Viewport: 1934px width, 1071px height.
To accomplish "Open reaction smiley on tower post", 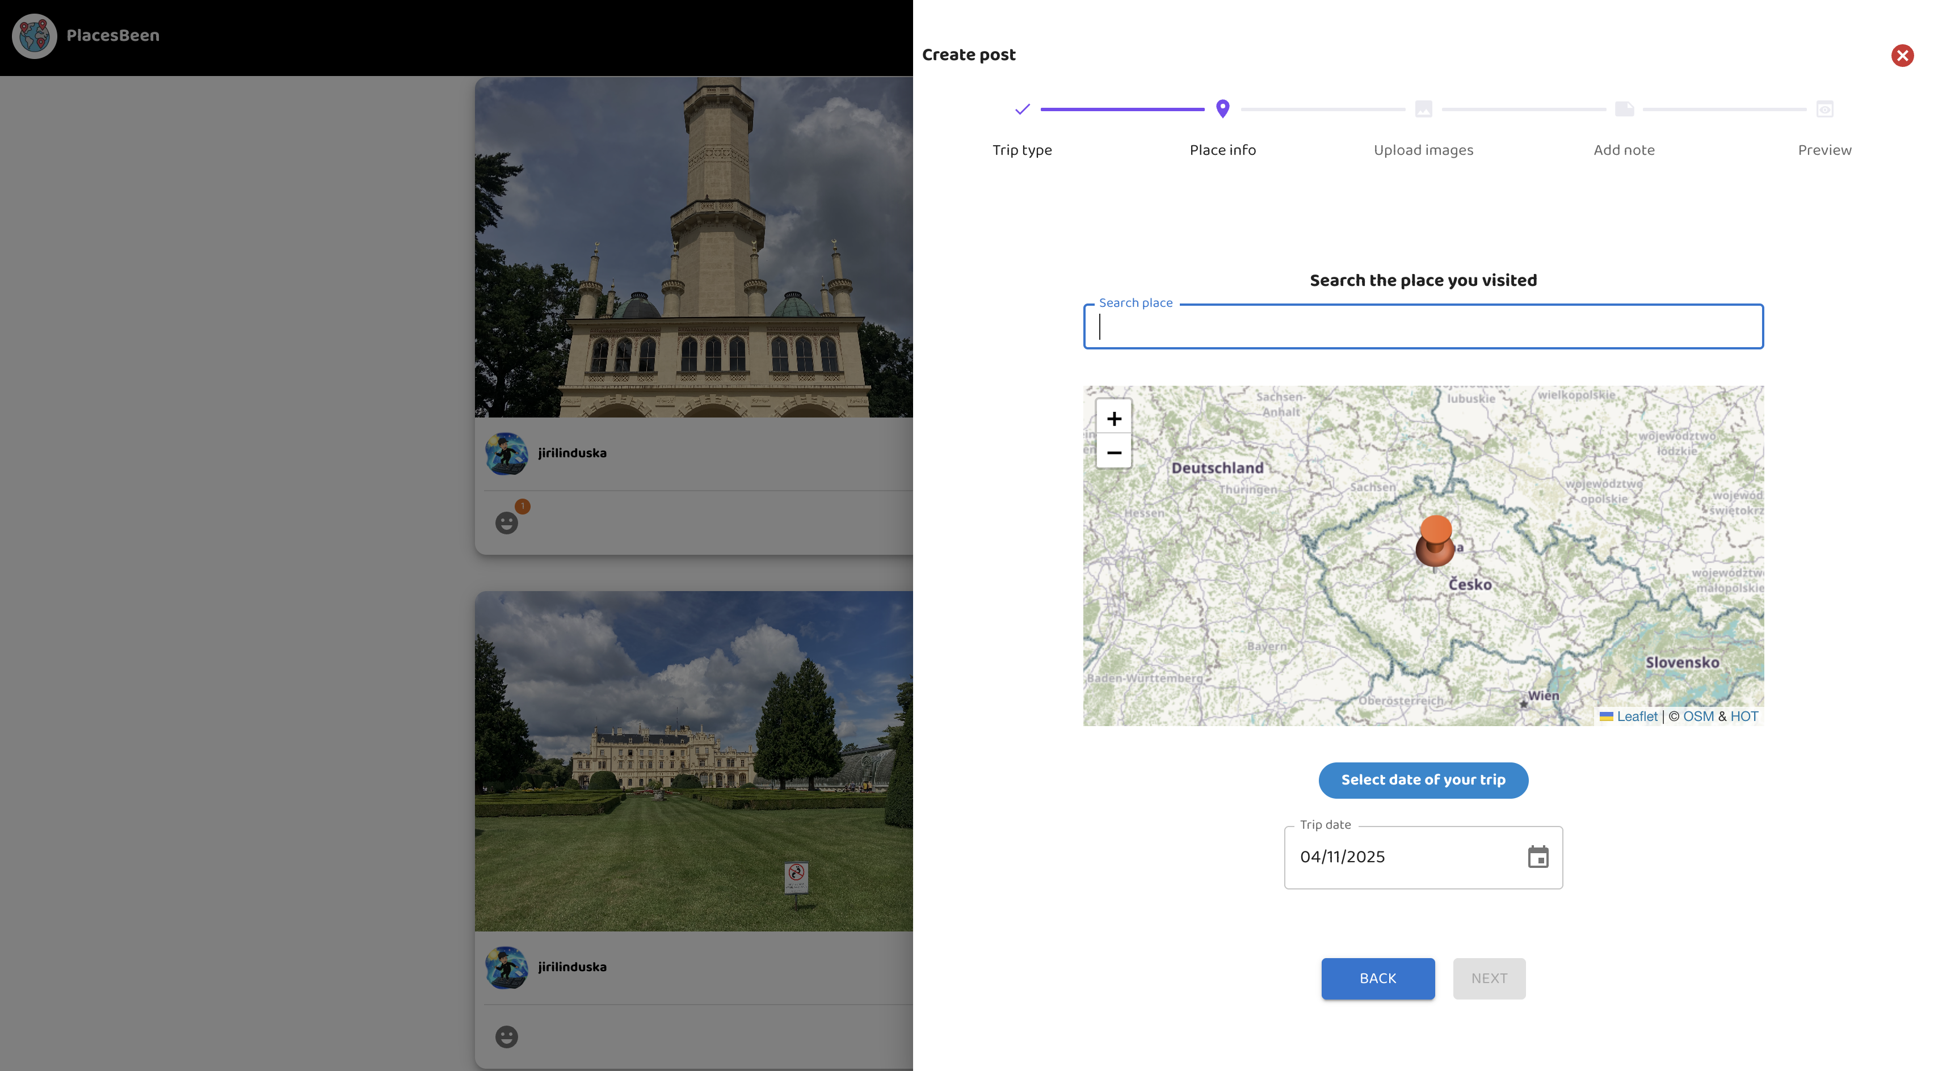I will click(507, 522).
